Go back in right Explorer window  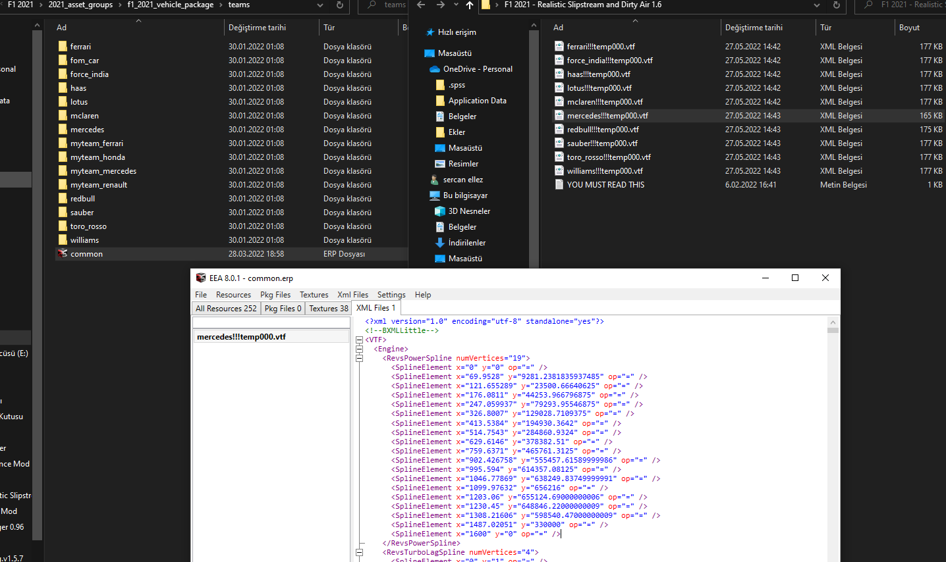pos(422,5)
